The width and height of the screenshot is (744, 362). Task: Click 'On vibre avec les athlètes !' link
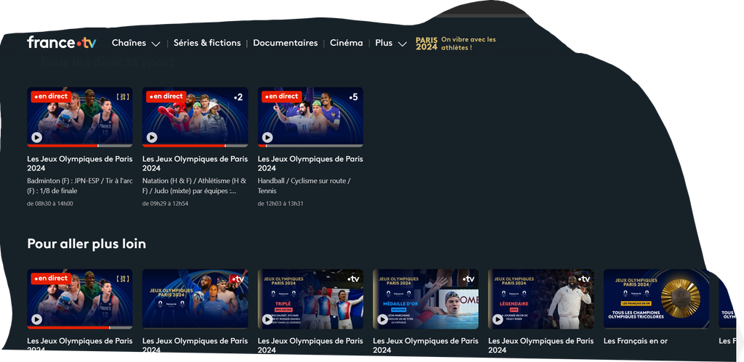[468, 44]
